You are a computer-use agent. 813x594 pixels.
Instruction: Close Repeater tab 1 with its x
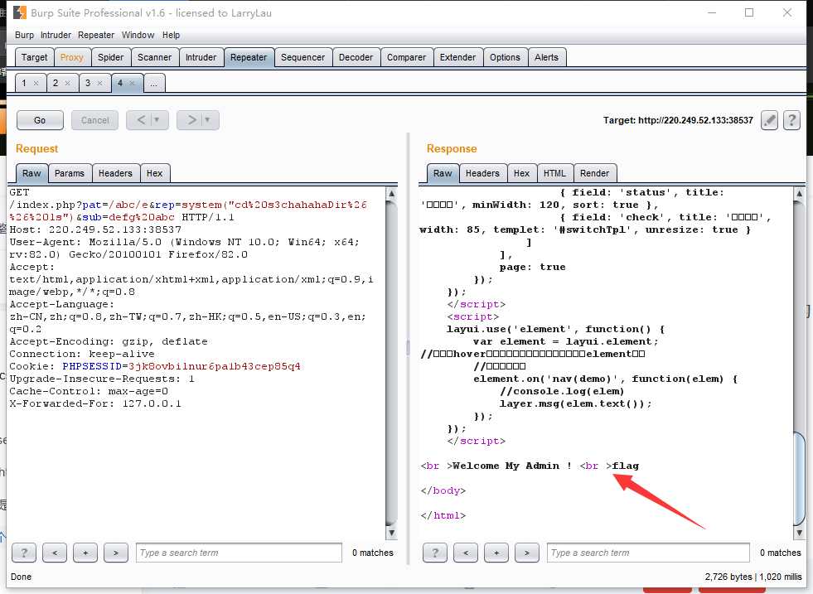36,83
